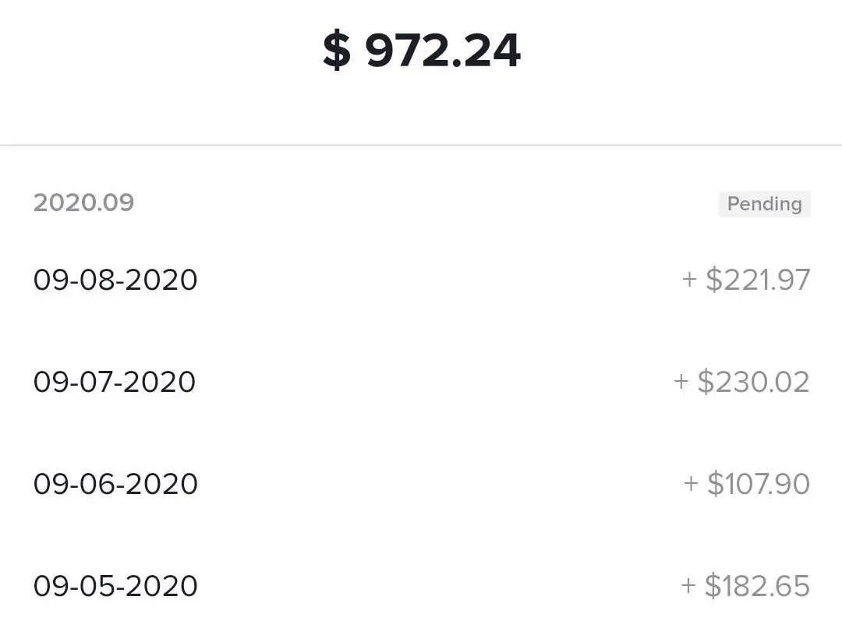Tap the $ 972.24 total balance
Screen dimensions: 842x628
click(x=422, y=51)
